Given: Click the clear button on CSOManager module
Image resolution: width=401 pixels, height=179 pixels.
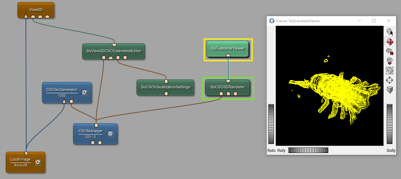Looking at the screenshot, I should point(110,134).
